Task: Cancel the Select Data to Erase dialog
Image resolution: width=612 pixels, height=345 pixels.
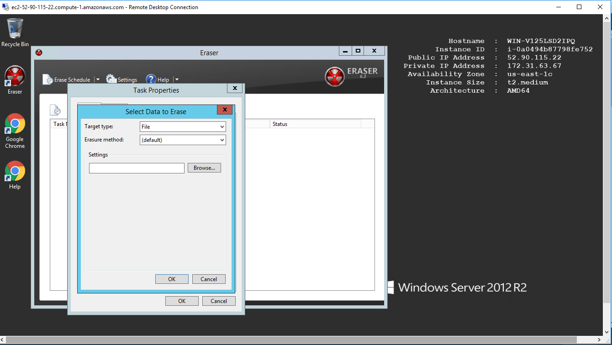Action: (209, 279)
